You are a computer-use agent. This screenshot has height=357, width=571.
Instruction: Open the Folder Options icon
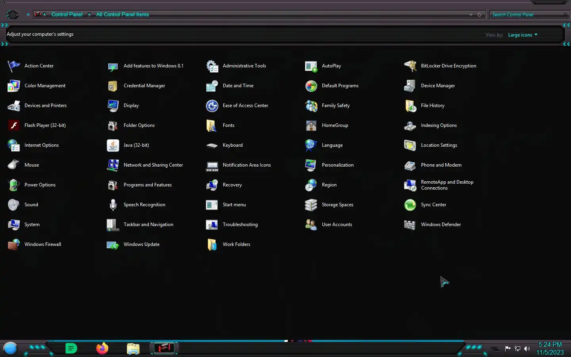click(x=113, y=125)
